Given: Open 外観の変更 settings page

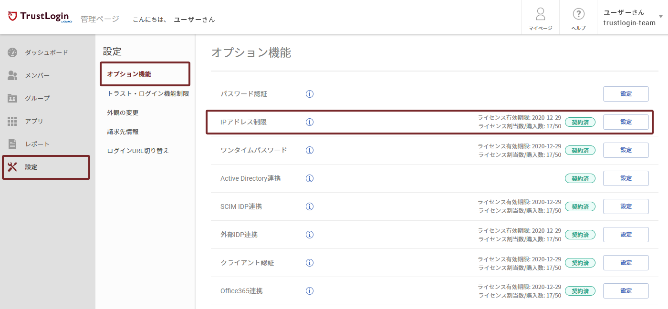Looking at the screenshot, I should click(x=123, y=113).
